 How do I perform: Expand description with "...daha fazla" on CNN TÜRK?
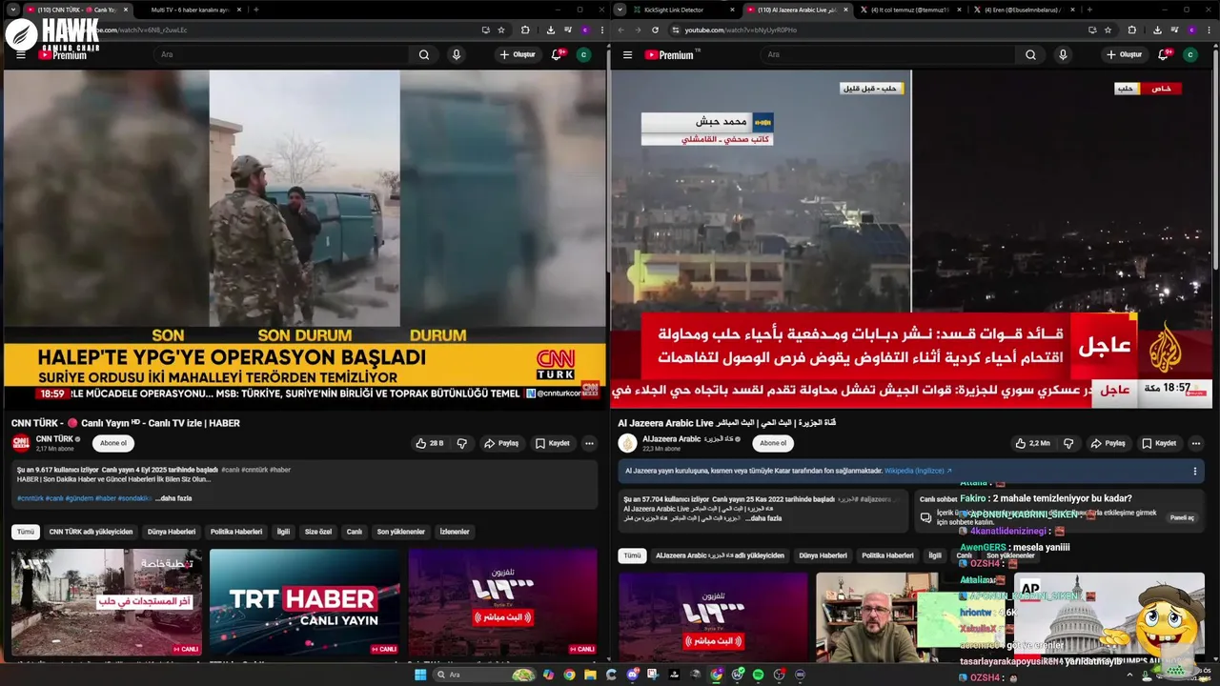pos(173,498)
